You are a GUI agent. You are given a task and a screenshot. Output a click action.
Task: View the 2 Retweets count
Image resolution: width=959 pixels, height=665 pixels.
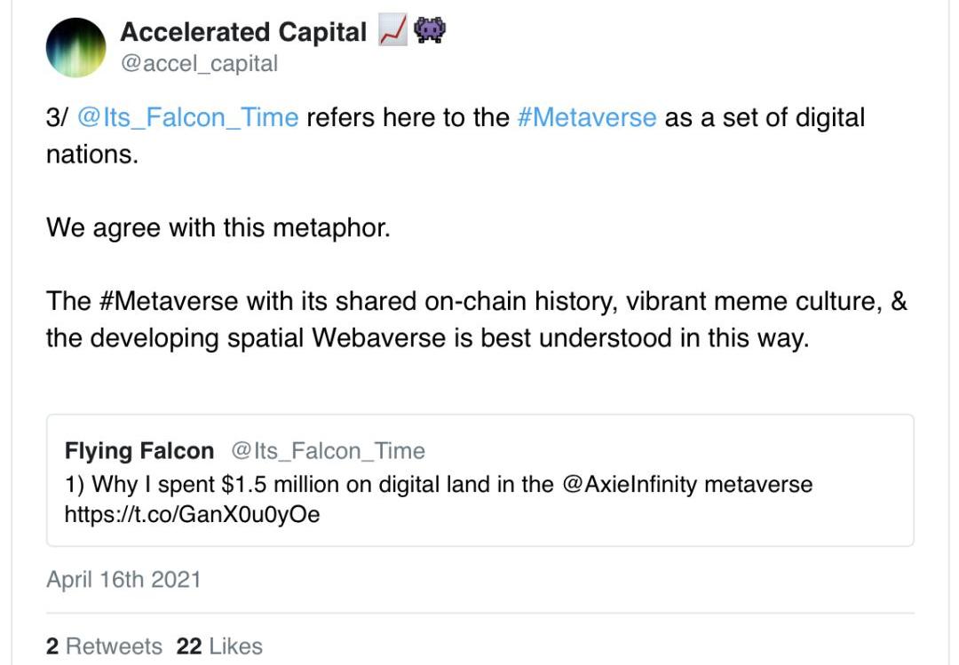tap(104, 645)
